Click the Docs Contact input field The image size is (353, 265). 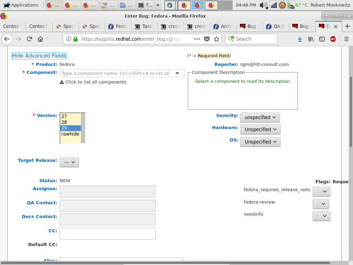click(x=108, y=219)
